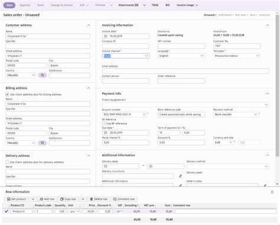Screen dimensions: 280x225
Task: Collapse the Payment info section
Action: click(268, 94)
